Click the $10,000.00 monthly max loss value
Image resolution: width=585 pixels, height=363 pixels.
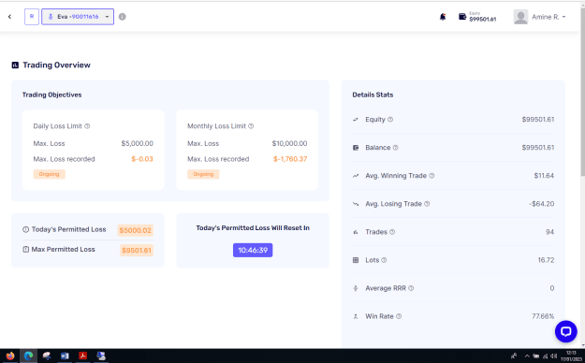point(289,143)
